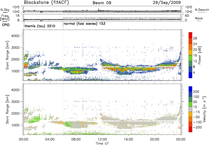Click the date '29/Sep/2009'
The width and height of the screenshot is (209, 145).
[x=167, y=3]
